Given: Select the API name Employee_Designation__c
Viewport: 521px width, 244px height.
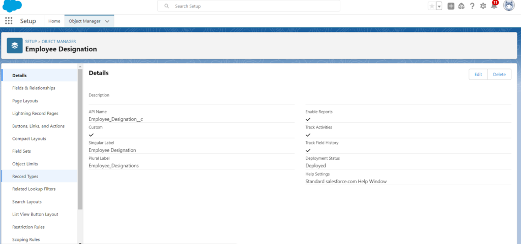Looking at the screenshot, I should 115,119.
